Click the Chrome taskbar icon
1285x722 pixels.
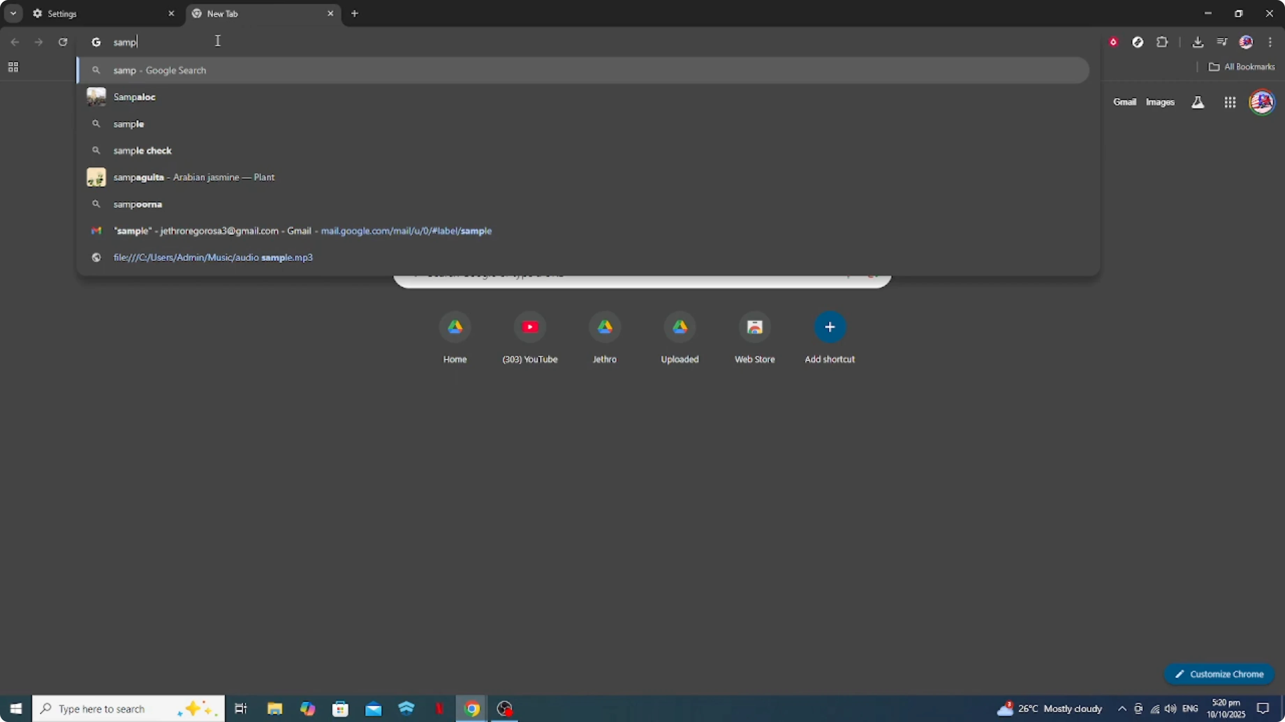tap(472, 708)
